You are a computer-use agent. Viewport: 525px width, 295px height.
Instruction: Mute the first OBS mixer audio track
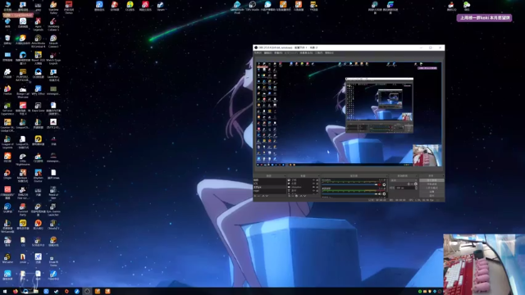pyautogui.click(x=380, y=184)
